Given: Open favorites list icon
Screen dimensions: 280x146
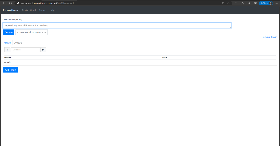Looking at the screenshot, I should pyautogui.click(x=243, y=3).
